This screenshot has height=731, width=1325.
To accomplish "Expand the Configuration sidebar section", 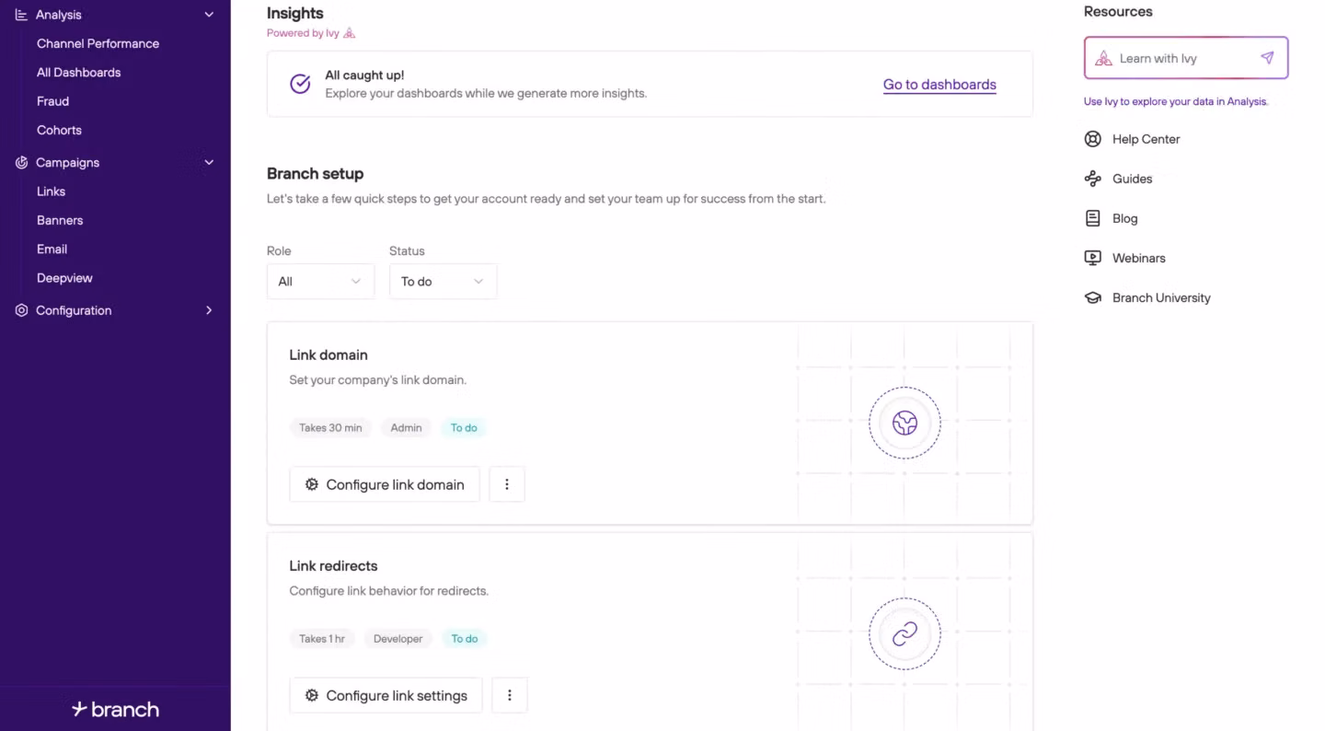I will tap(208, 311).
